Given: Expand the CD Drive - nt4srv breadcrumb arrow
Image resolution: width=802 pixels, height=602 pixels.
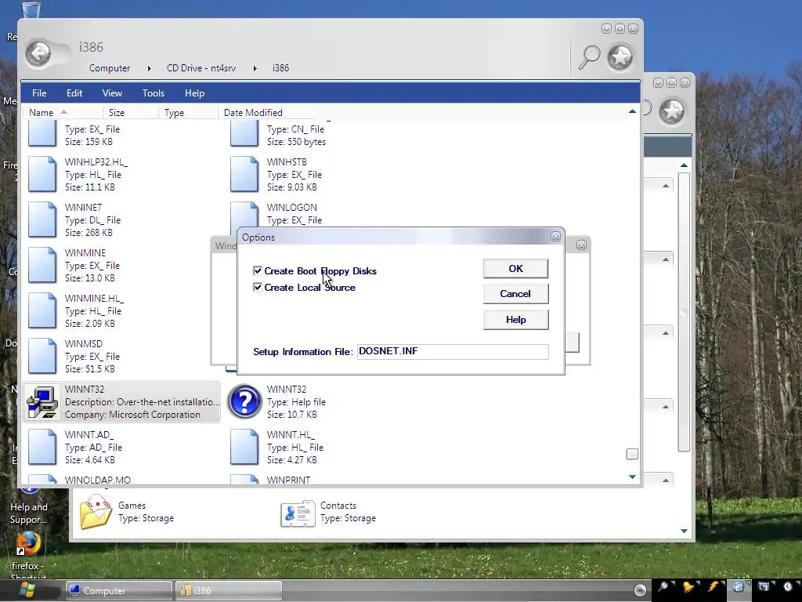Looking at the screenshot, I should 255,68.
